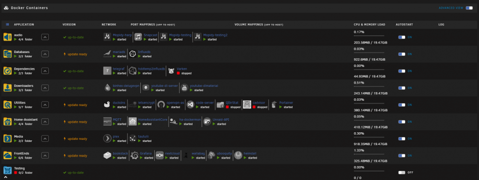Collapse the Databases folder chevron
The height and width of the screenshot is (180, 479).
45,54
